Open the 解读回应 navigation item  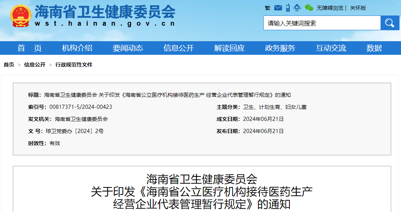tap(229, 48)
